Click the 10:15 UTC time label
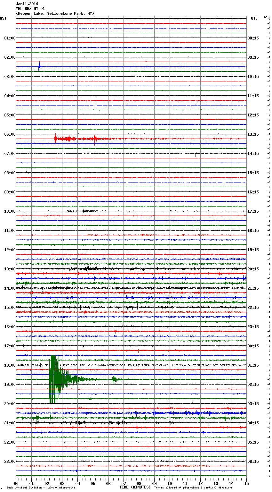This screenshot has height=492, width=272. pos(253,77)
